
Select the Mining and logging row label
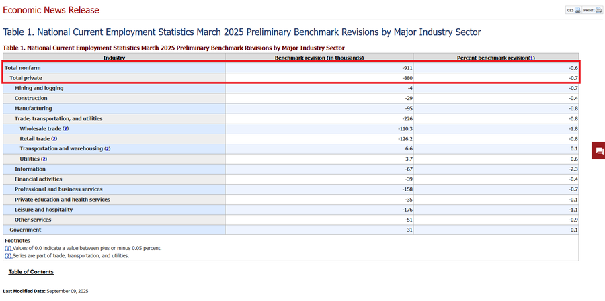[x=39, y=88]
